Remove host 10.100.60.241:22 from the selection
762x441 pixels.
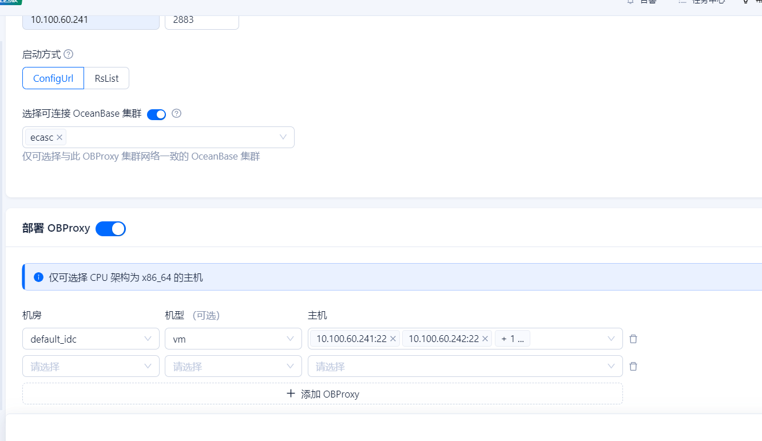click(x=393, y=339)
